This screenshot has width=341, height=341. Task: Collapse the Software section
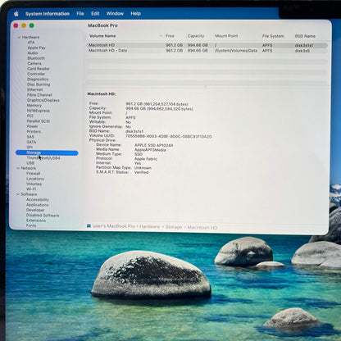click(x=18, y=194)
